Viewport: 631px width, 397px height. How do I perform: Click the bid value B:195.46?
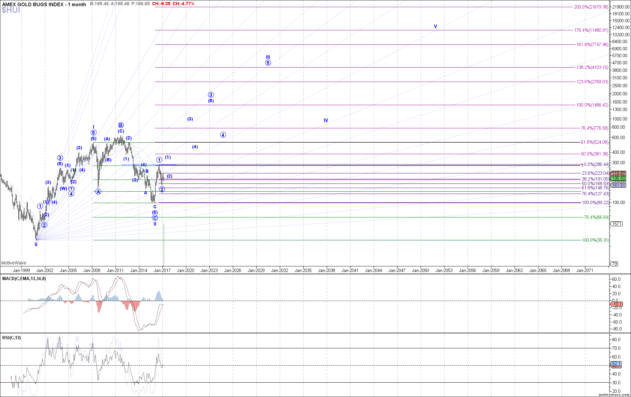99,4
